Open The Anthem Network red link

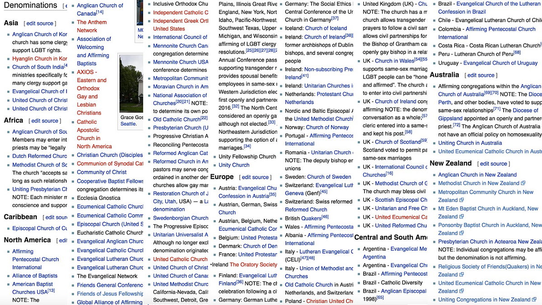tap(92, 26)
